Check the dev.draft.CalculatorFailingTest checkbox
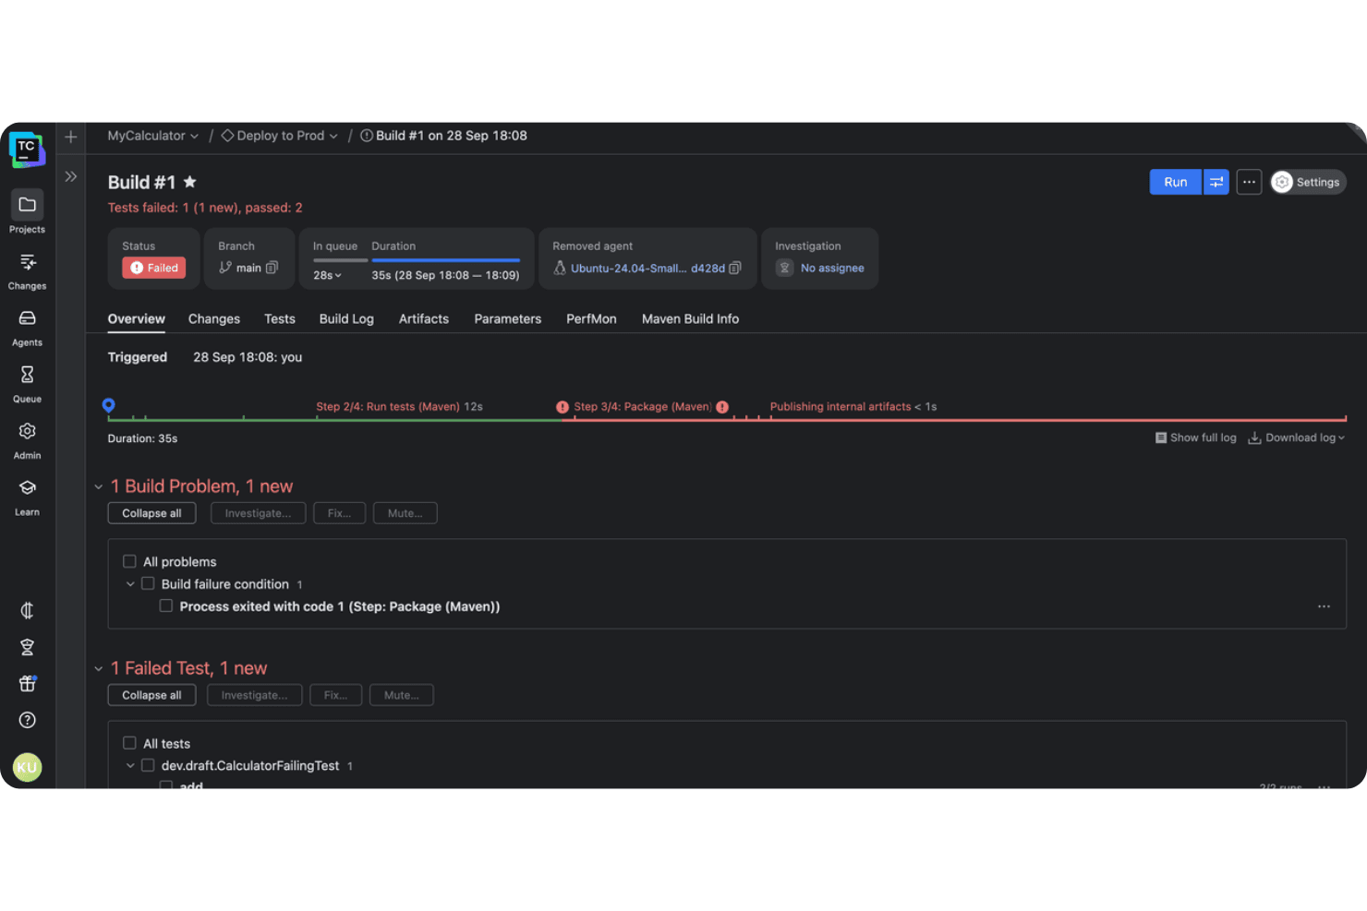This screenshot has width=1367, height=911. tap(148, 765)
